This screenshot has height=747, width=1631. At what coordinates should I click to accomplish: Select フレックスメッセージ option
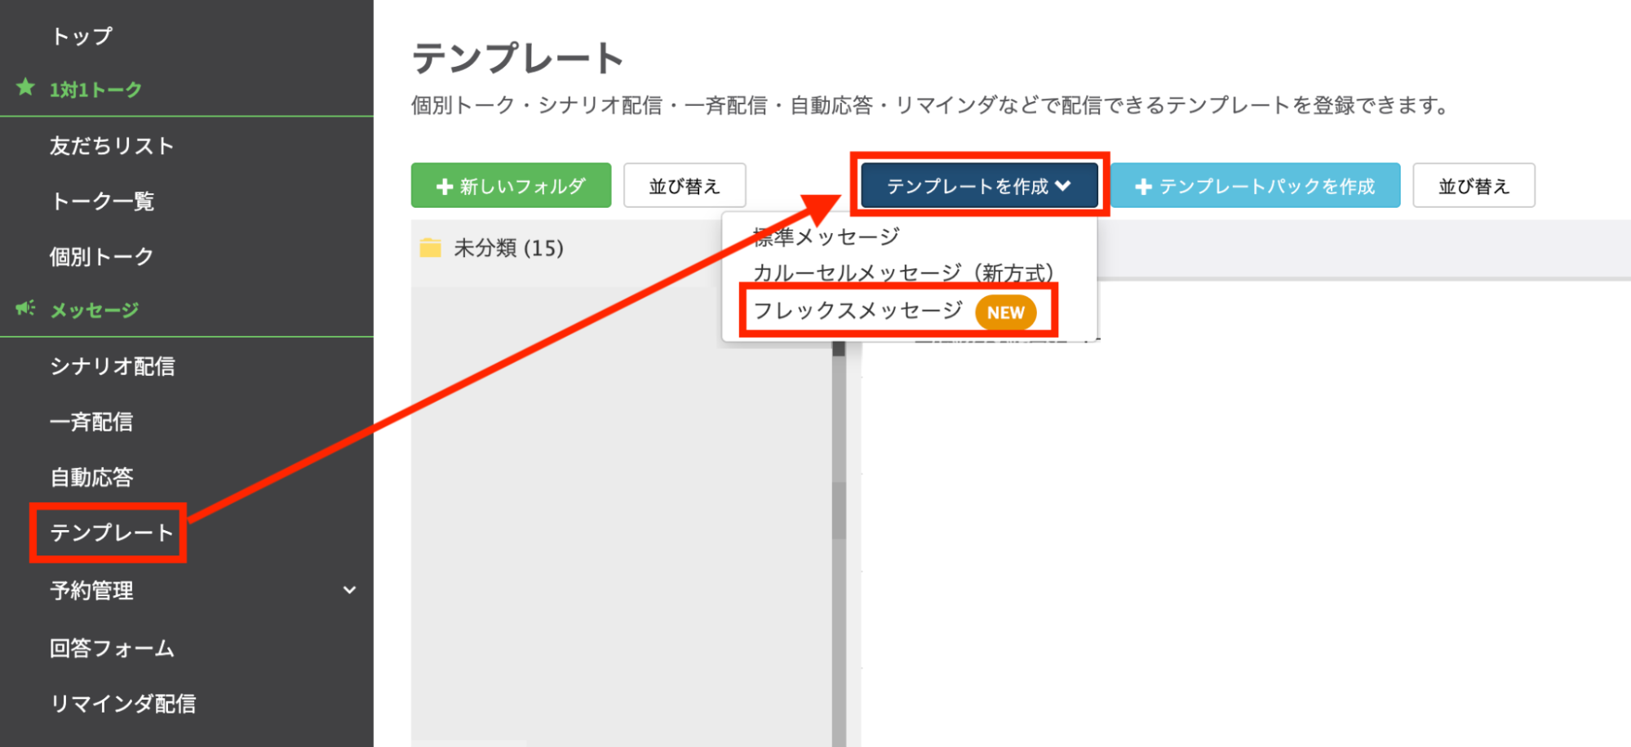click(x=857, y=311)
